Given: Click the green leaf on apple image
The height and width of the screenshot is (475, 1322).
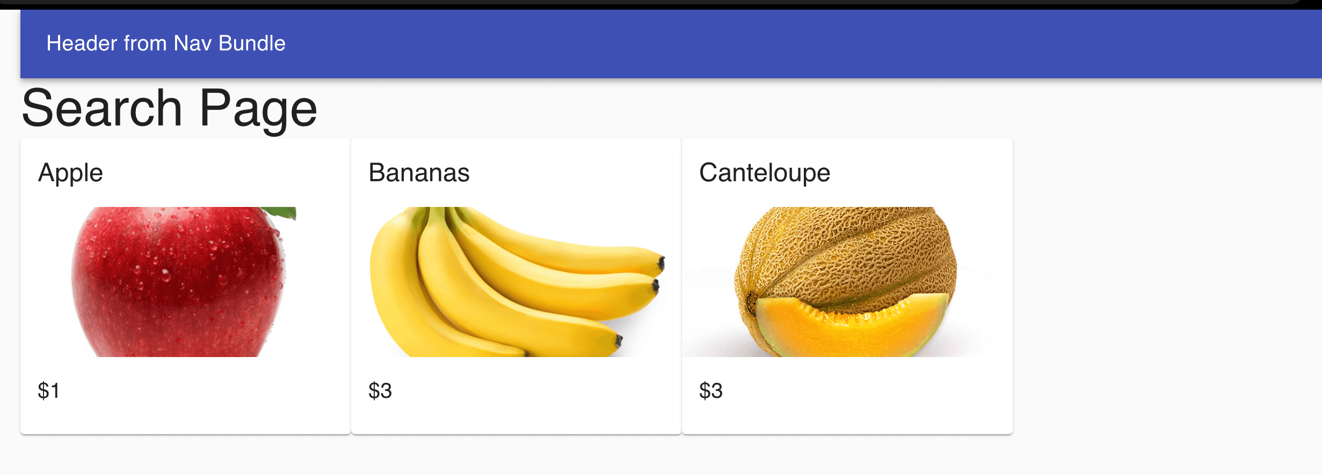Looking at the screenshot, I should (x=280, y=212).
